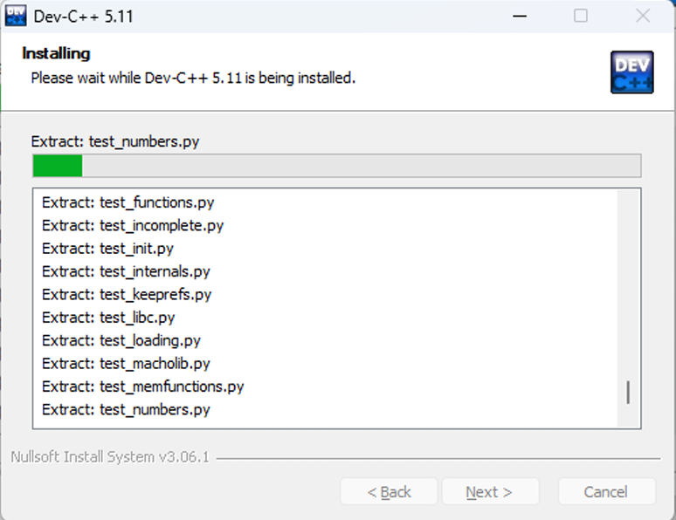Click the Back button
This screenshot has height=520, width=676.
[390, 492]
